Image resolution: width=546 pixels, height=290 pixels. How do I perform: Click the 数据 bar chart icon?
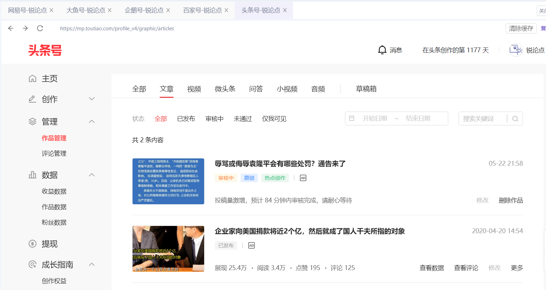coord(32,175)
